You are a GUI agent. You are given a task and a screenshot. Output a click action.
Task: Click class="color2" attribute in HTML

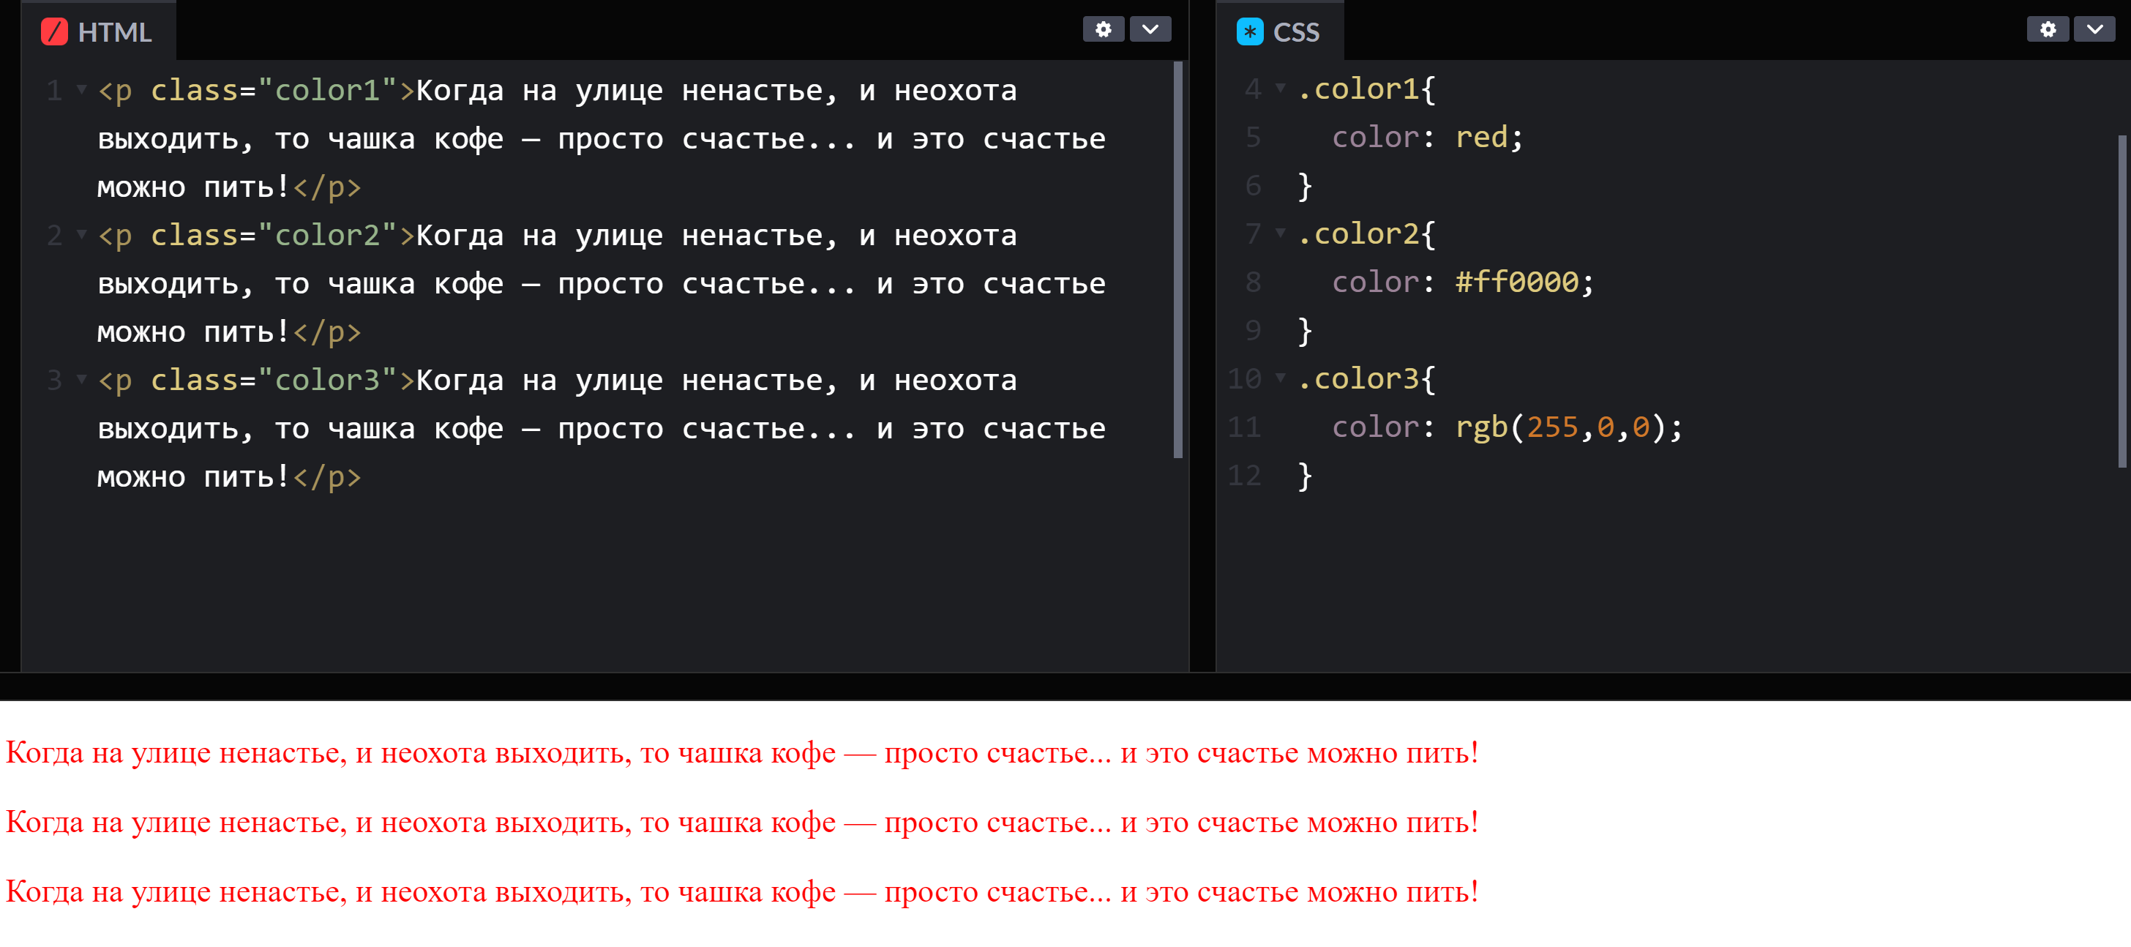274,236
